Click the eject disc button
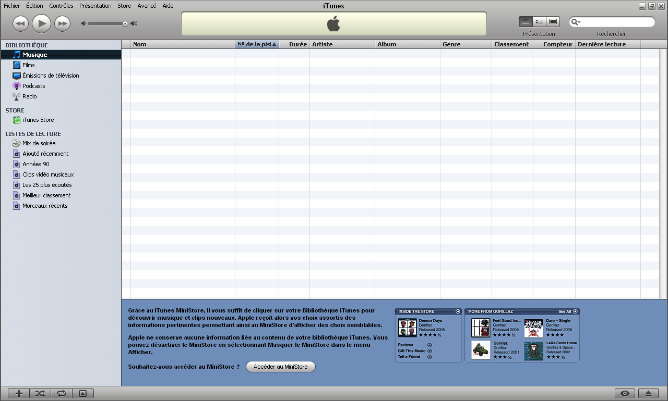Screen dimensions: 668x401 tap(649, 393)
